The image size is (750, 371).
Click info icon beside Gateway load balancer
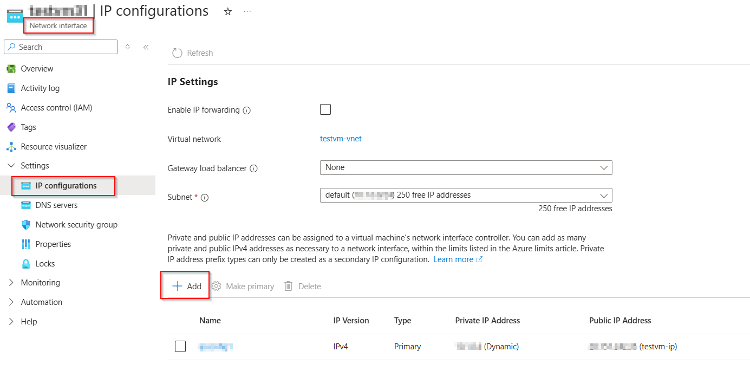pos(253,168)
